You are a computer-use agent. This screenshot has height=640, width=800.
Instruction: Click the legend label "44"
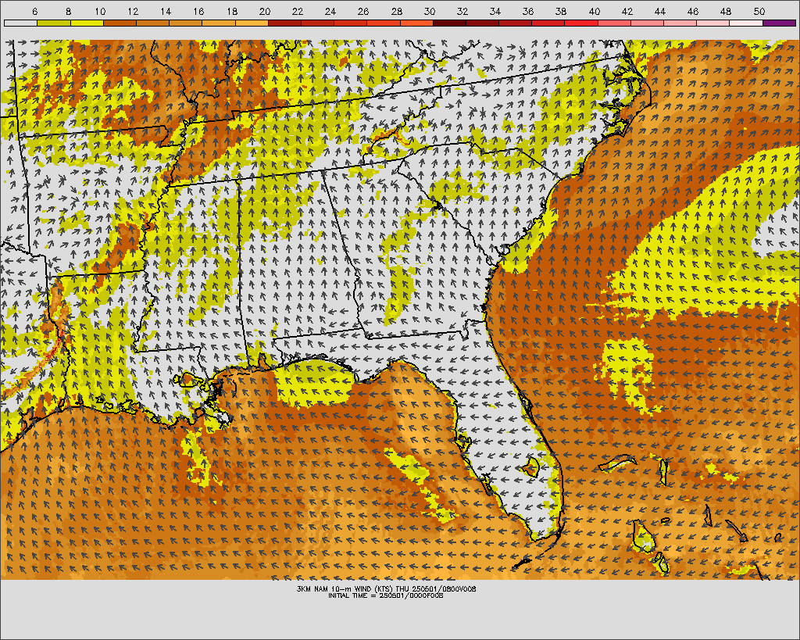point(659,11)
